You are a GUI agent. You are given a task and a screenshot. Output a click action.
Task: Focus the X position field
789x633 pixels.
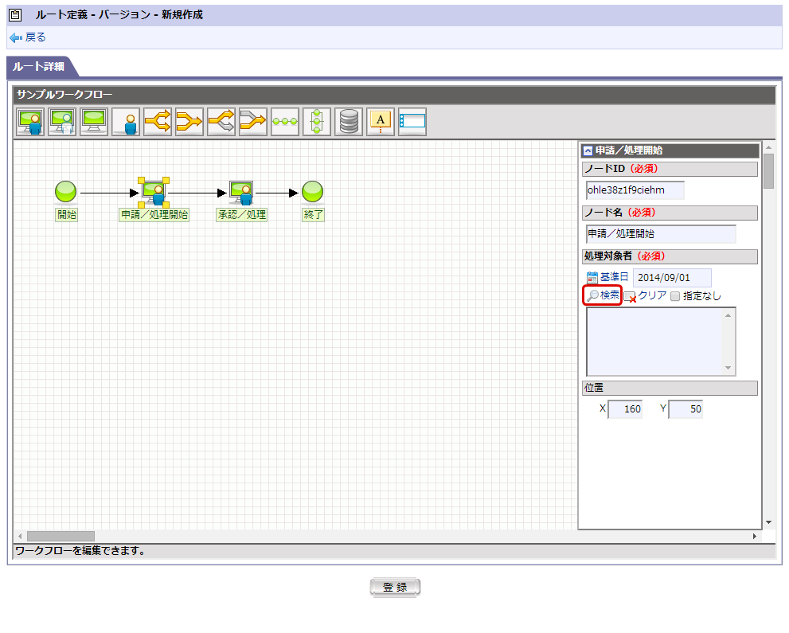[626, 409]
